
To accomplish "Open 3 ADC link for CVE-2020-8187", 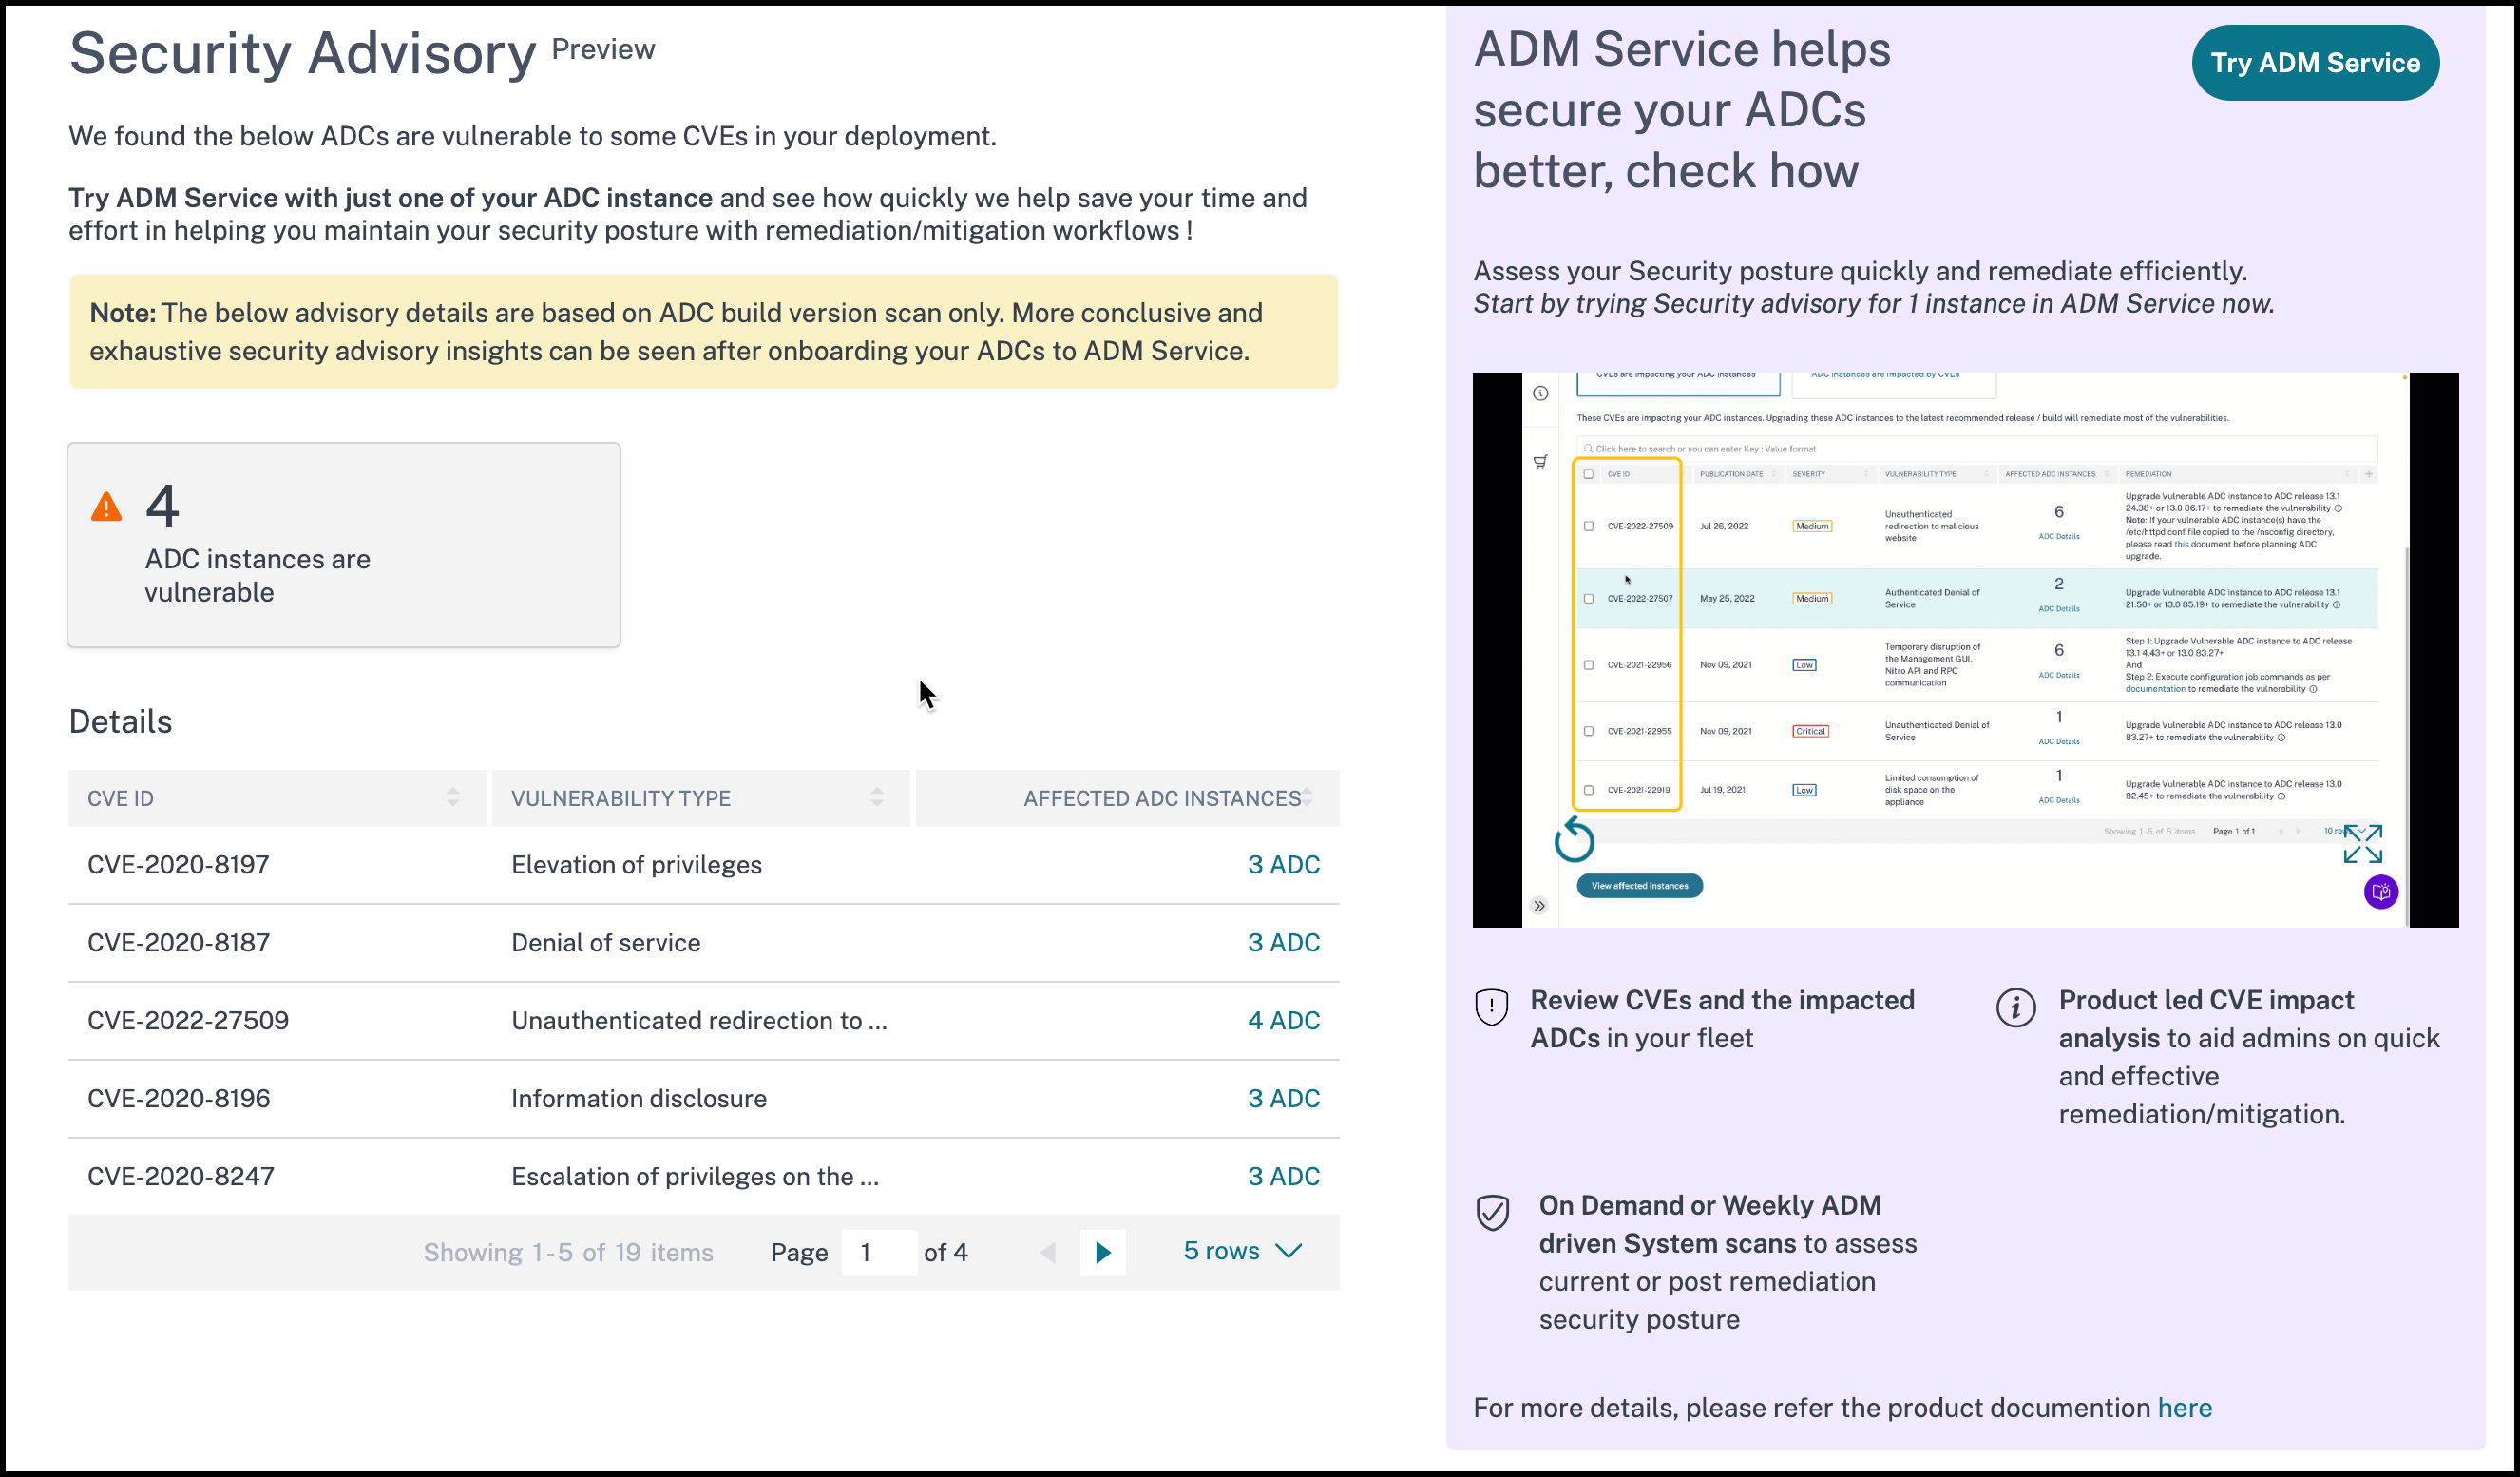I will coord(1283,942).
